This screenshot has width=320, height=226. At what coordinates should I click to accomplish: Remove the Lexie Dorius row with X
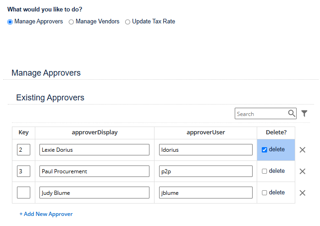(303, 150)
